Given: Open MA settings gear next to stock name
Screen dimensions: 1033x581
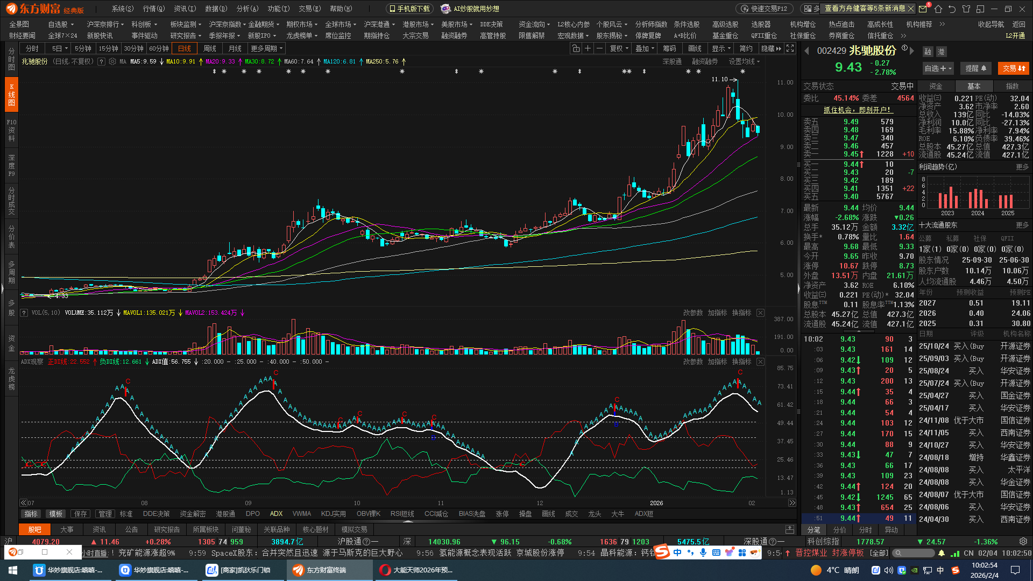Looking at the screenshot, I should 112,62.
